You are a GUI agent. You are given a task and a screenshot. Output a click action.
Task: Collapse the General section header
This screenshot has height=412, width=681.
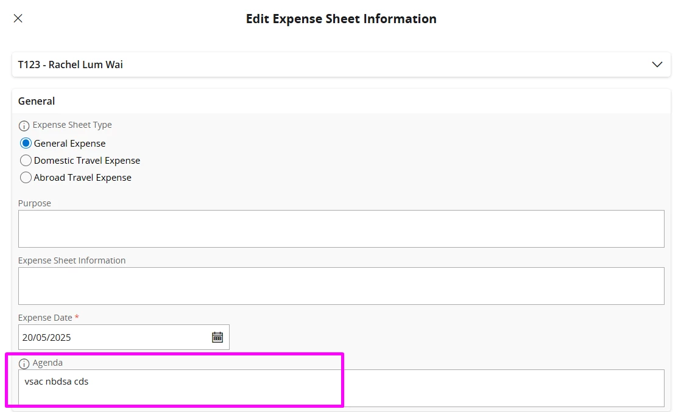pyautogui.click(x=37, y=101)
